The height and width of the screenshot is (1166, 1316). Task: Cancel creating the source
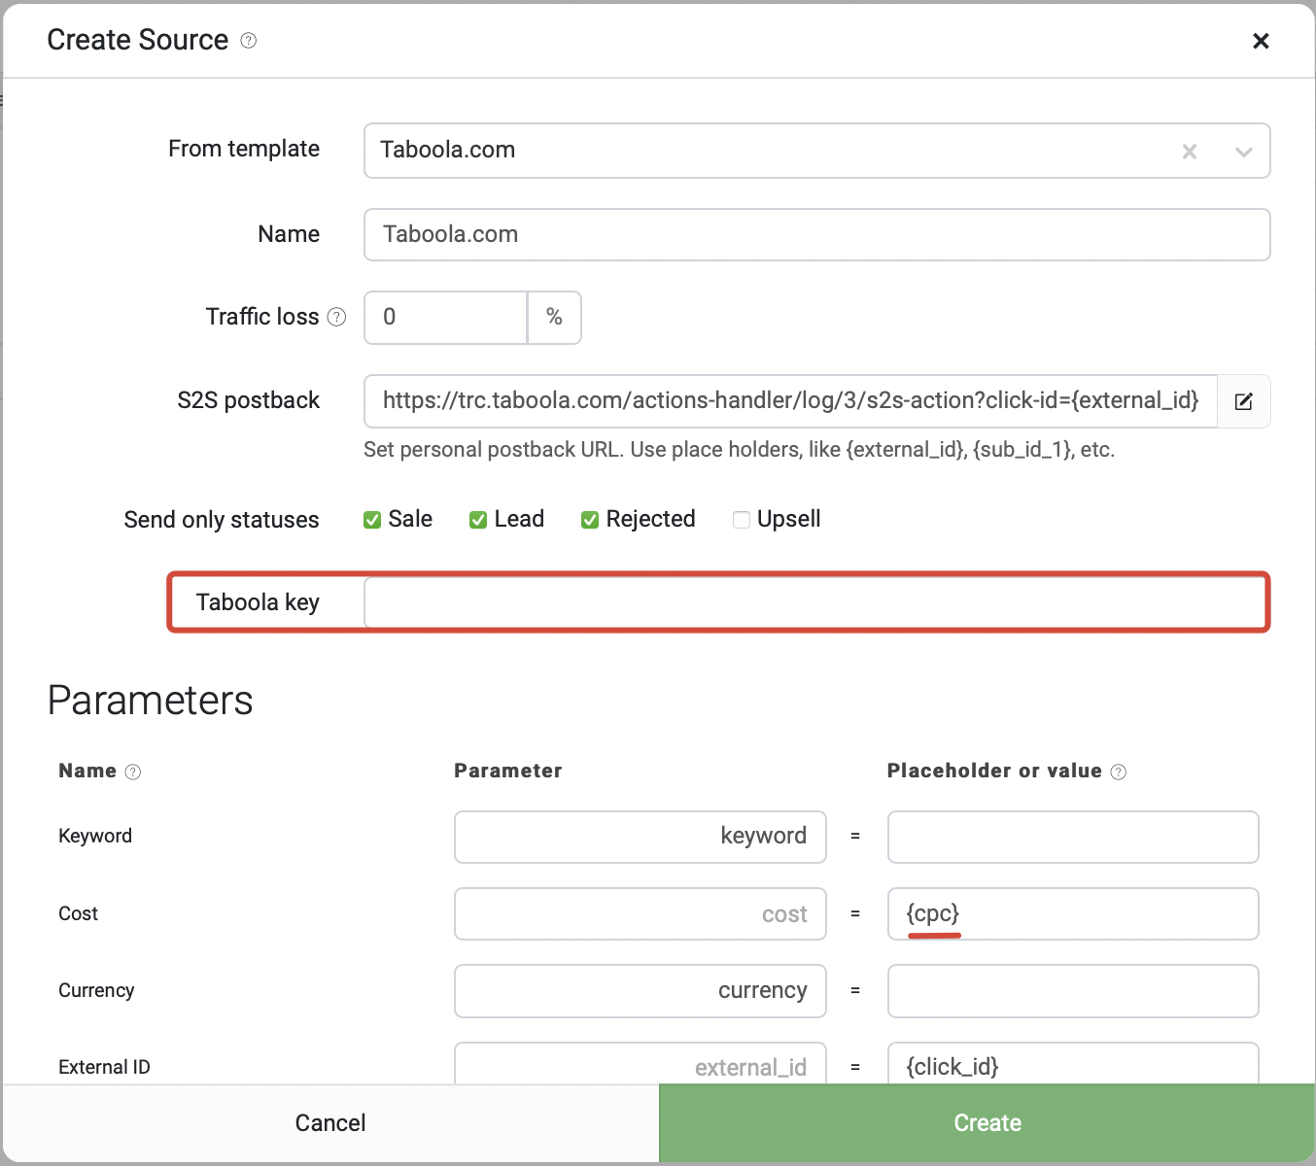coord(330,1123)
